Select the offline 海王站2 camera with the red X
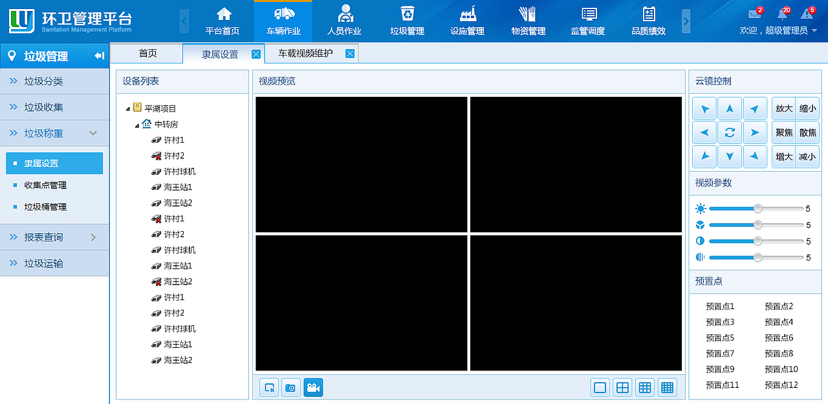828x404 pixels. click(172, 281)
